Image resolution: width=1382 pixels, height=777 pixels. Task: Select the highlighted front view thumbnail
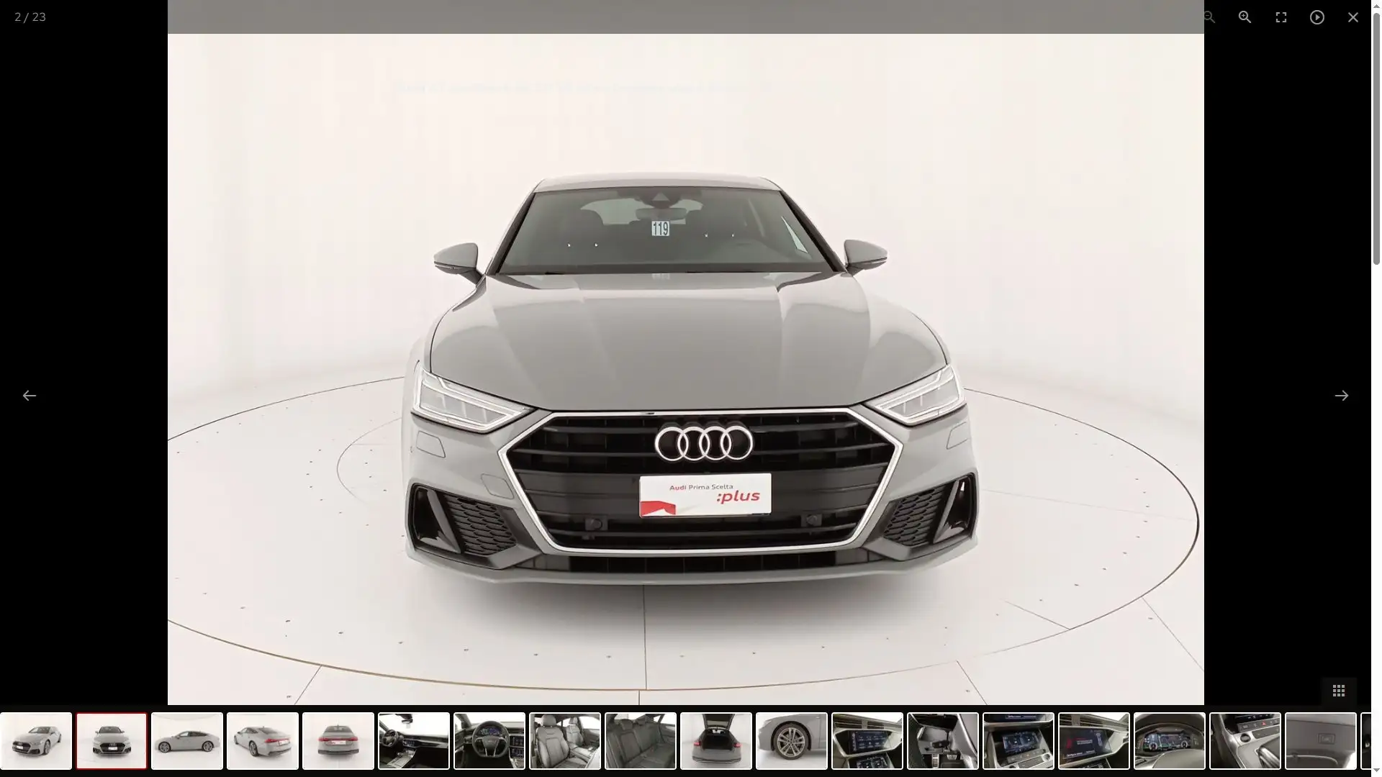tap(112, 741)
